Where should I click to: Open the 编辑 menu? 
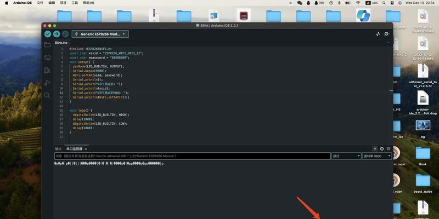52,3
